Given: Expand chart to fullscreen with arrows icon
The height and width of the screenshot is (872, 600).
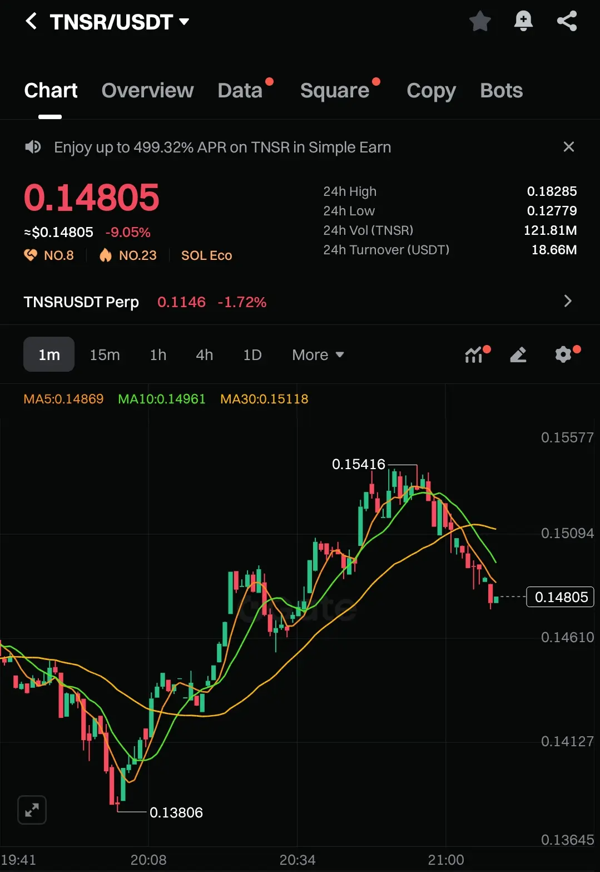Looking at the screenshot, I should coord(32,810).
